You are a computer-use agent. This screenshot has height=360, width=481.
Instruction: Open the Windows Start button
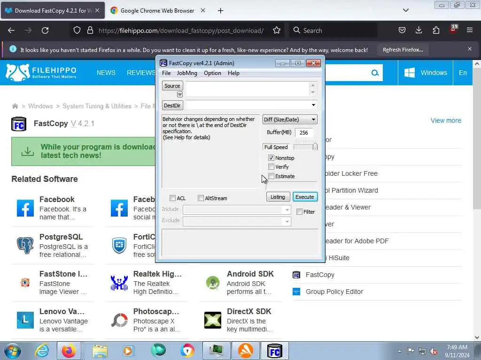coord(12,351)
